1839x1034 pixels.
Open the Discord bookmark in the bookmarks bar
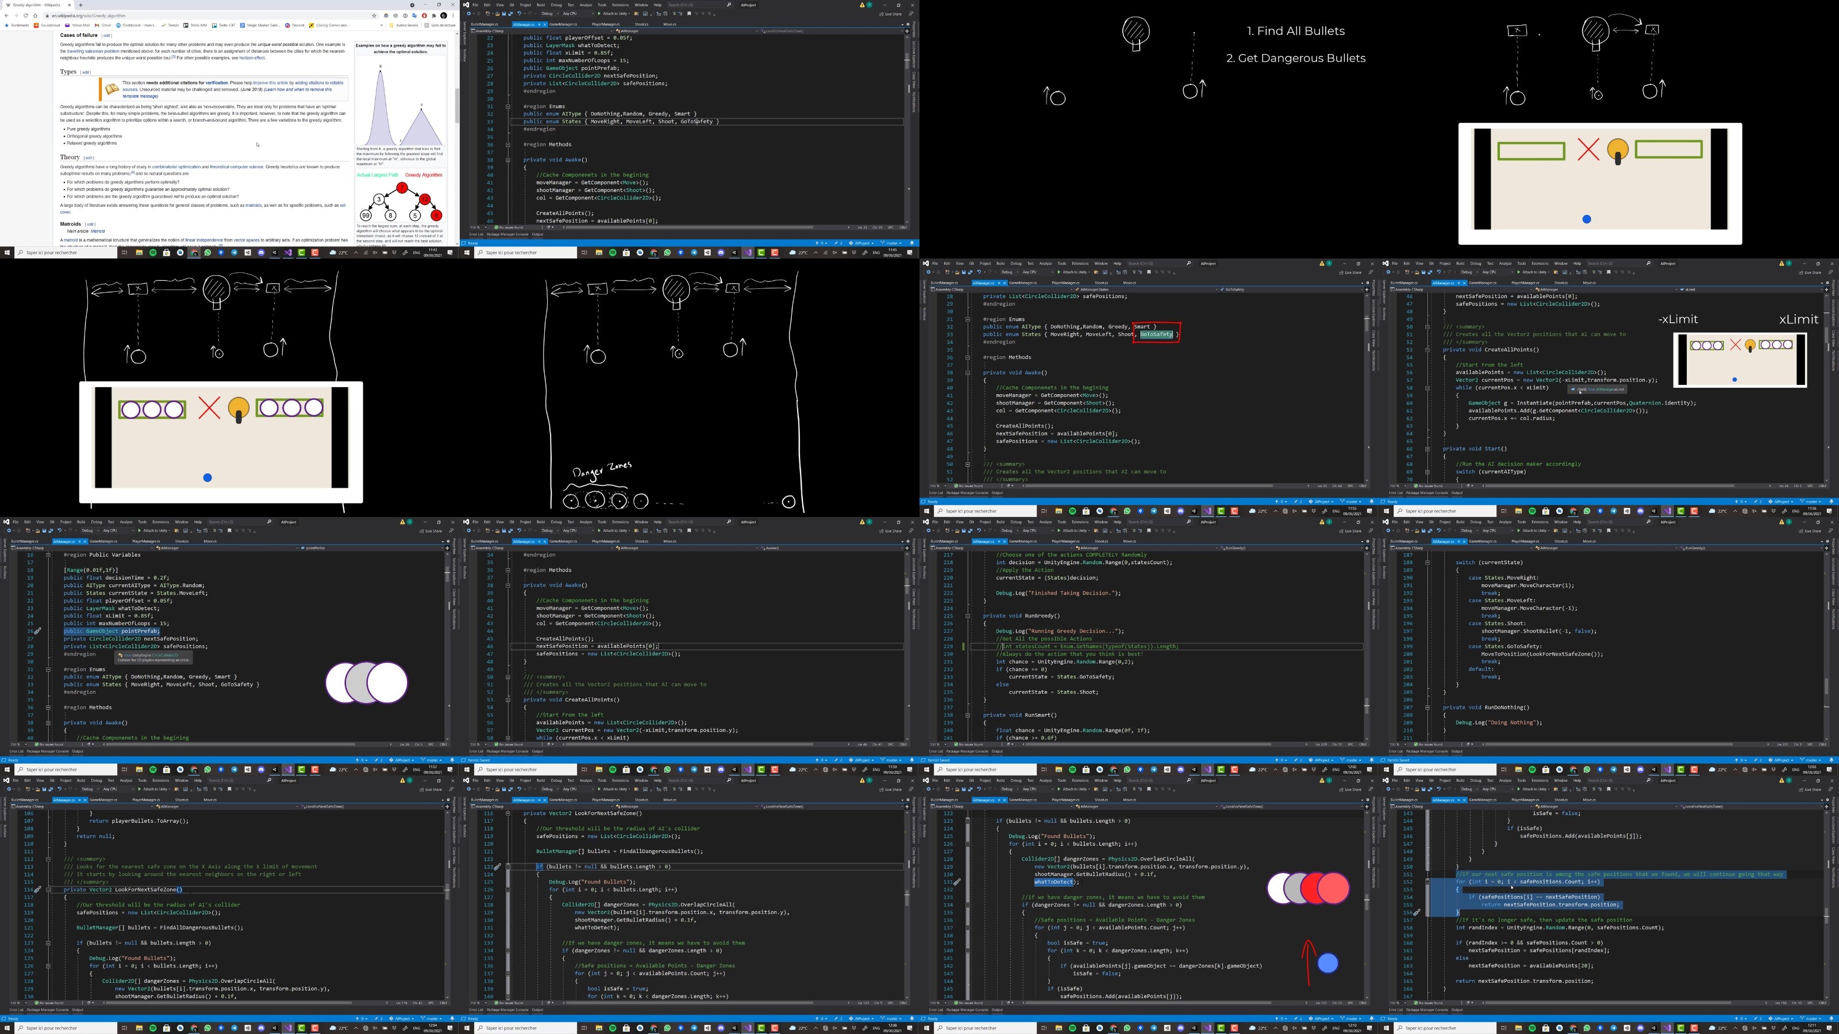click(295, 25)
